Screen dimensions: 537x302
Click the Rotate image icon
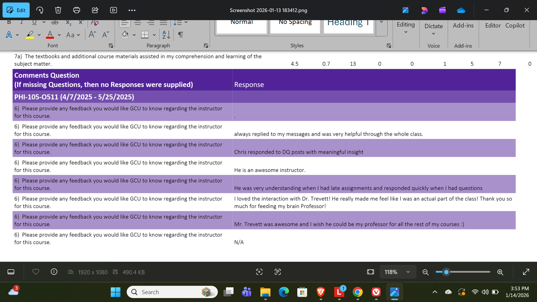click(40, 10)
